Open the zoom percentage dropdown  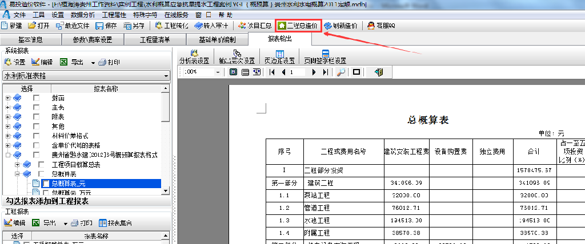click(218, 72)
